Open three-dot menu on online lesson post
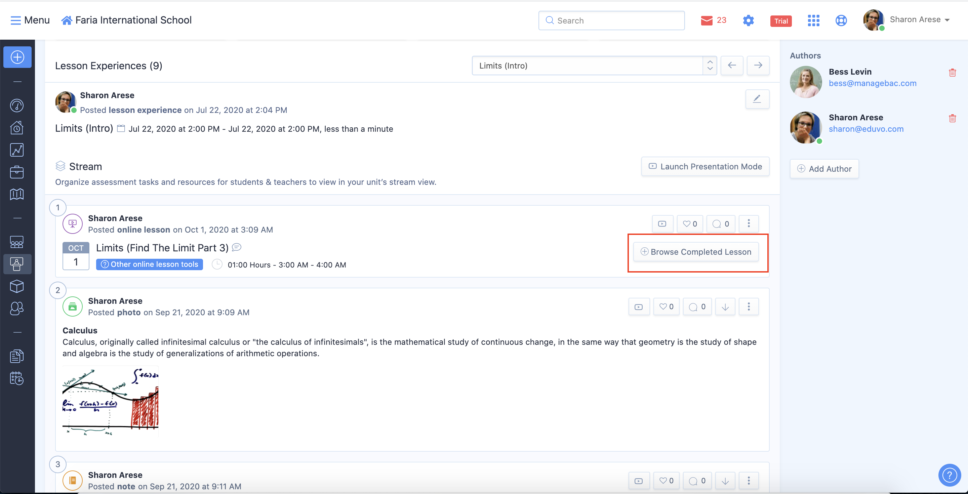Viewport: 968px width, 494px height. click(749, 224)
